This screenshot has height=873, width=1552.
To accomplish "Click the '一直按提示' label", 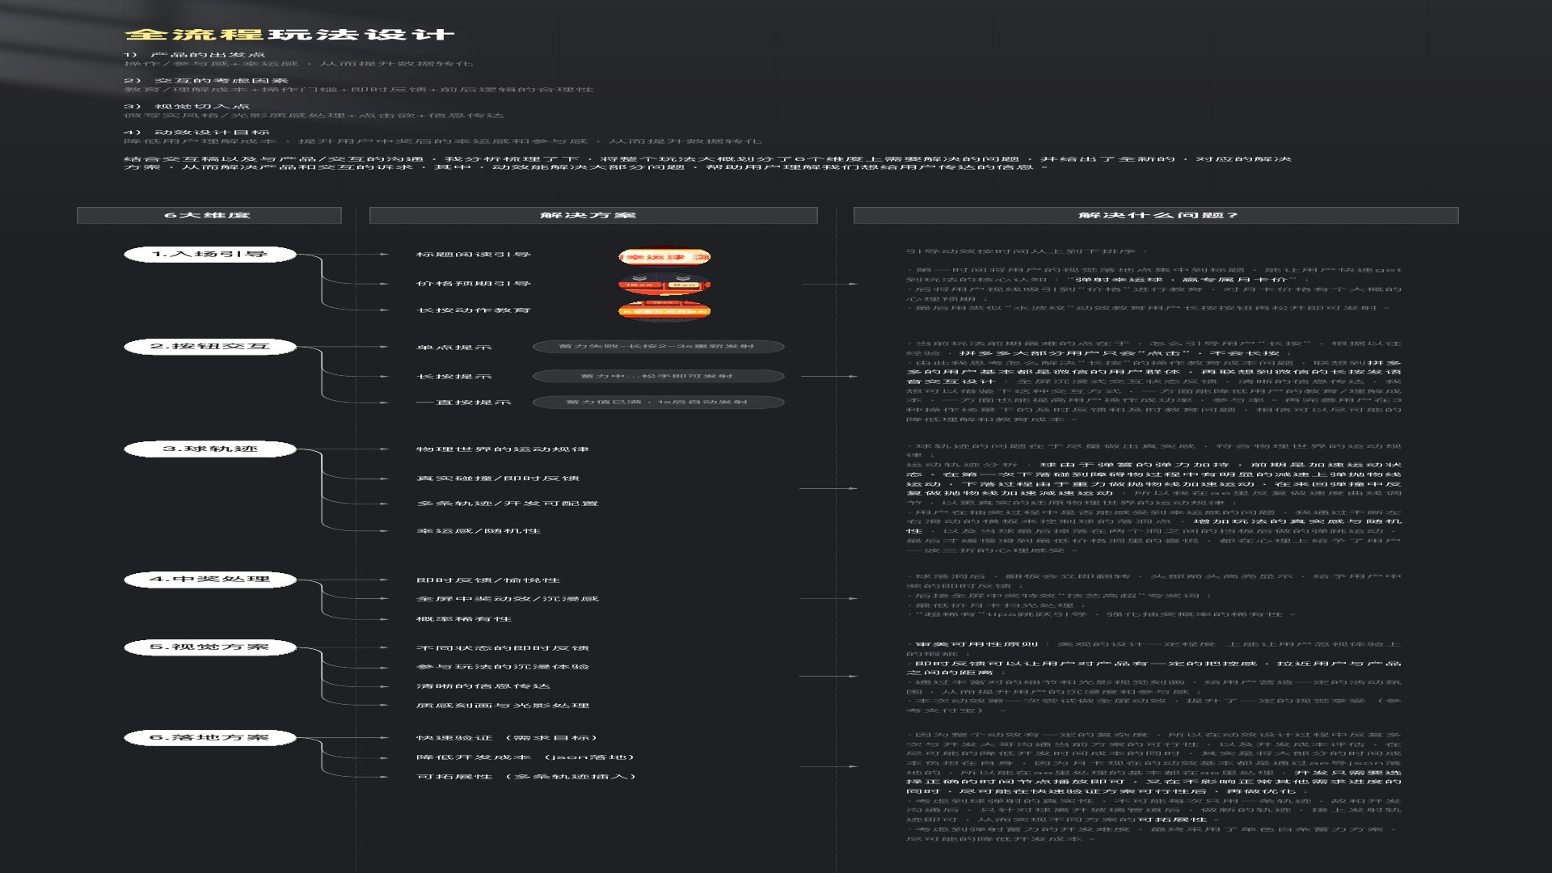I will pos(464,403).
